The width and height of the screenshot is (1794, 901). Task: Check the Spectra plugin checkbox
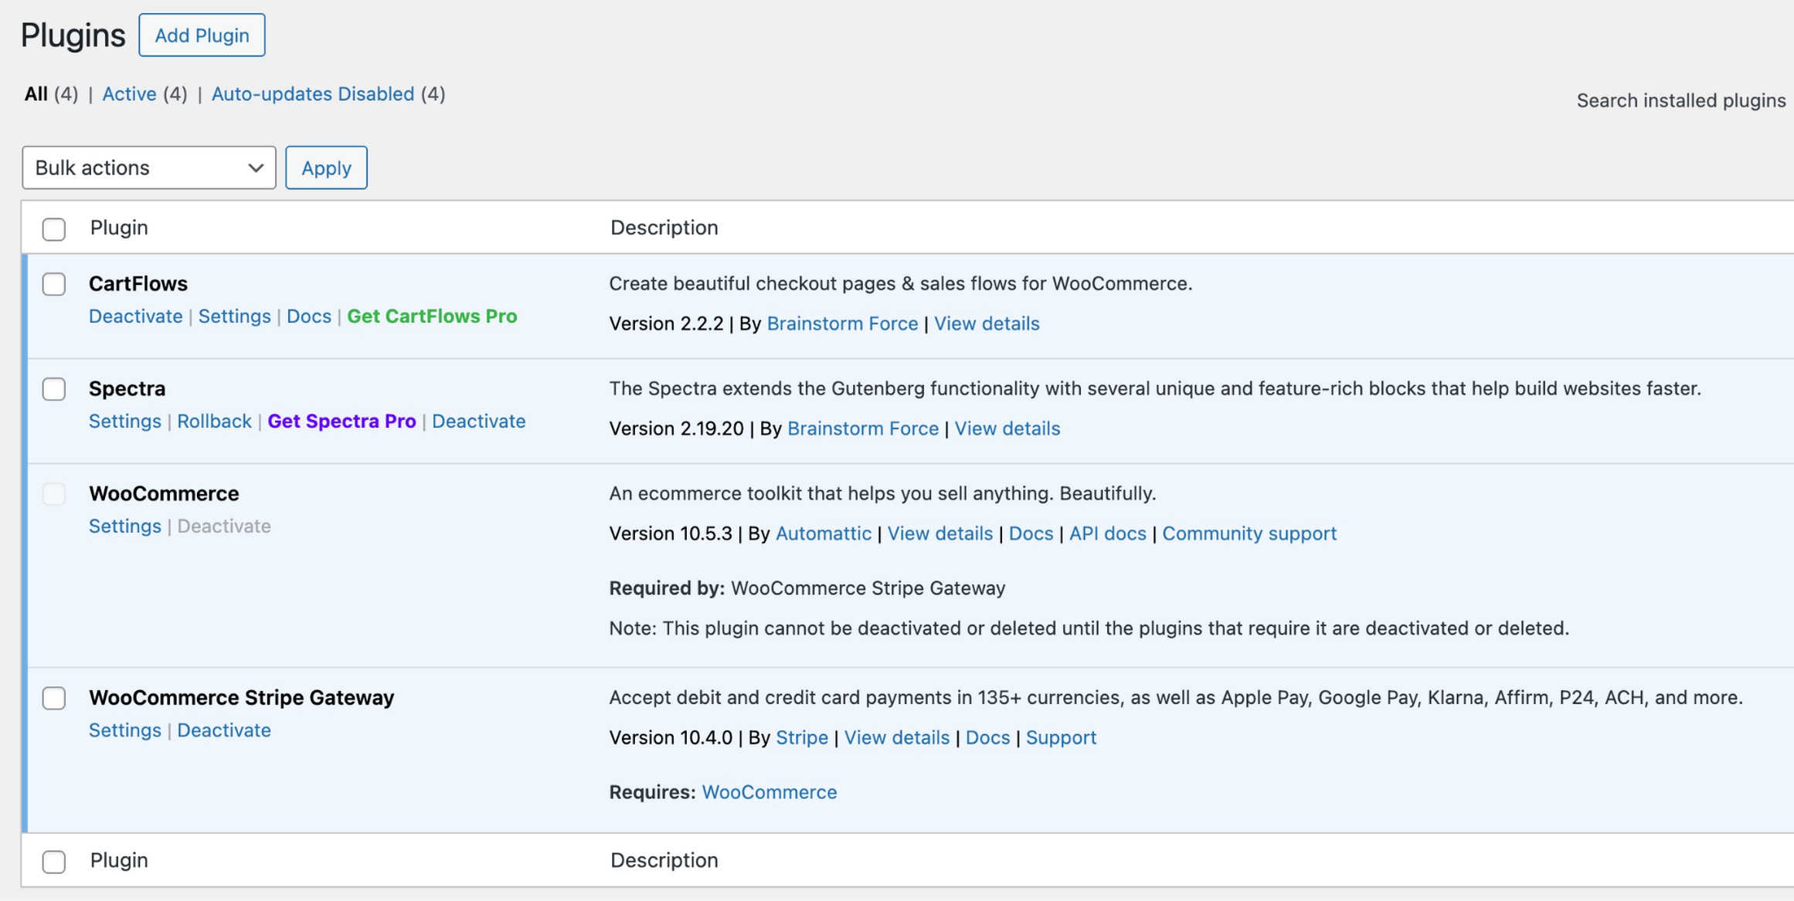[x=53, y=389]
